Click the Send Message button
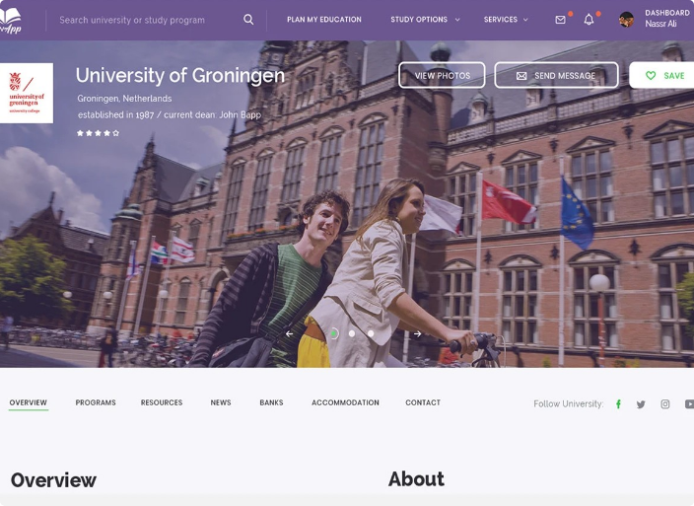694x506 pixels. [x=556, y=76]
